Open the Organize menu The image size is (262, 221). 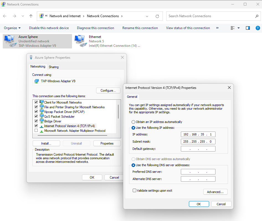click(12, 28)
